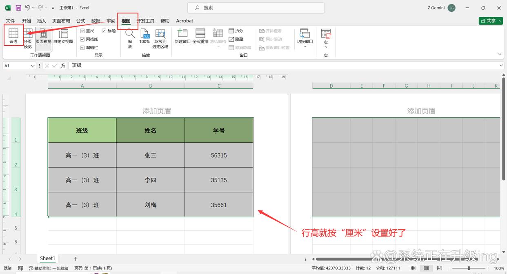Open the 开始 (Home) tab
Image resolution: width=507 pixels, height=274 pixels.
[27, 21]
